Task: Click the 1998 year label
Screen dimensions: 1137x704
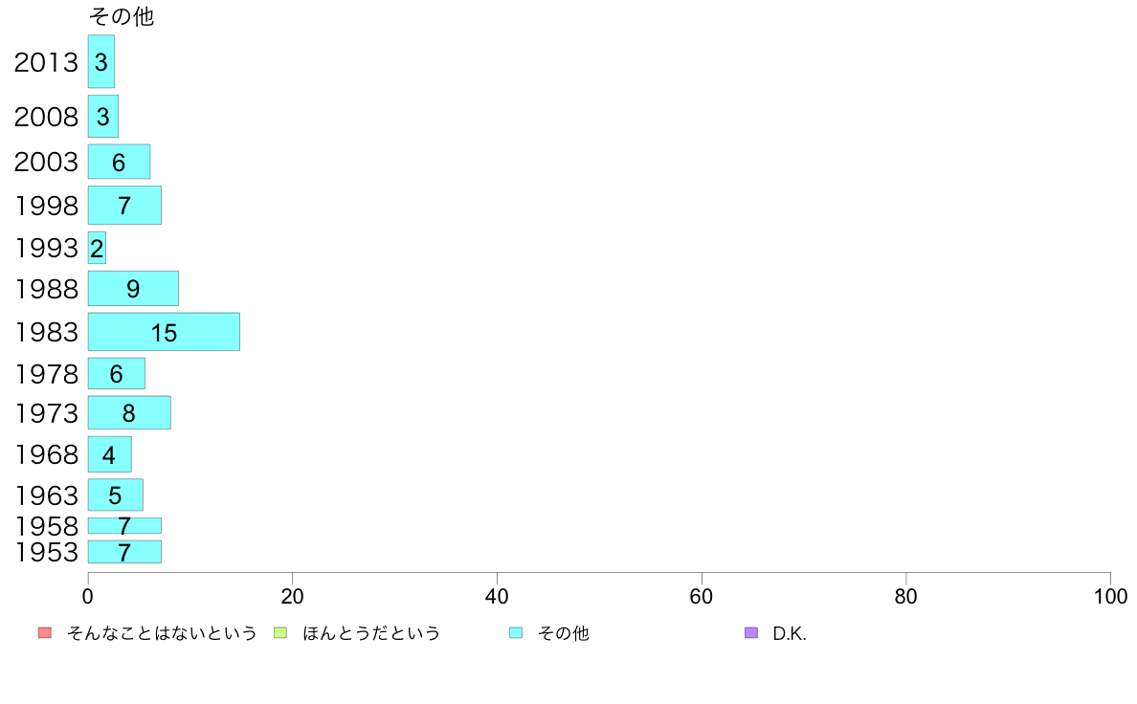Action: (x=46, y=206)
